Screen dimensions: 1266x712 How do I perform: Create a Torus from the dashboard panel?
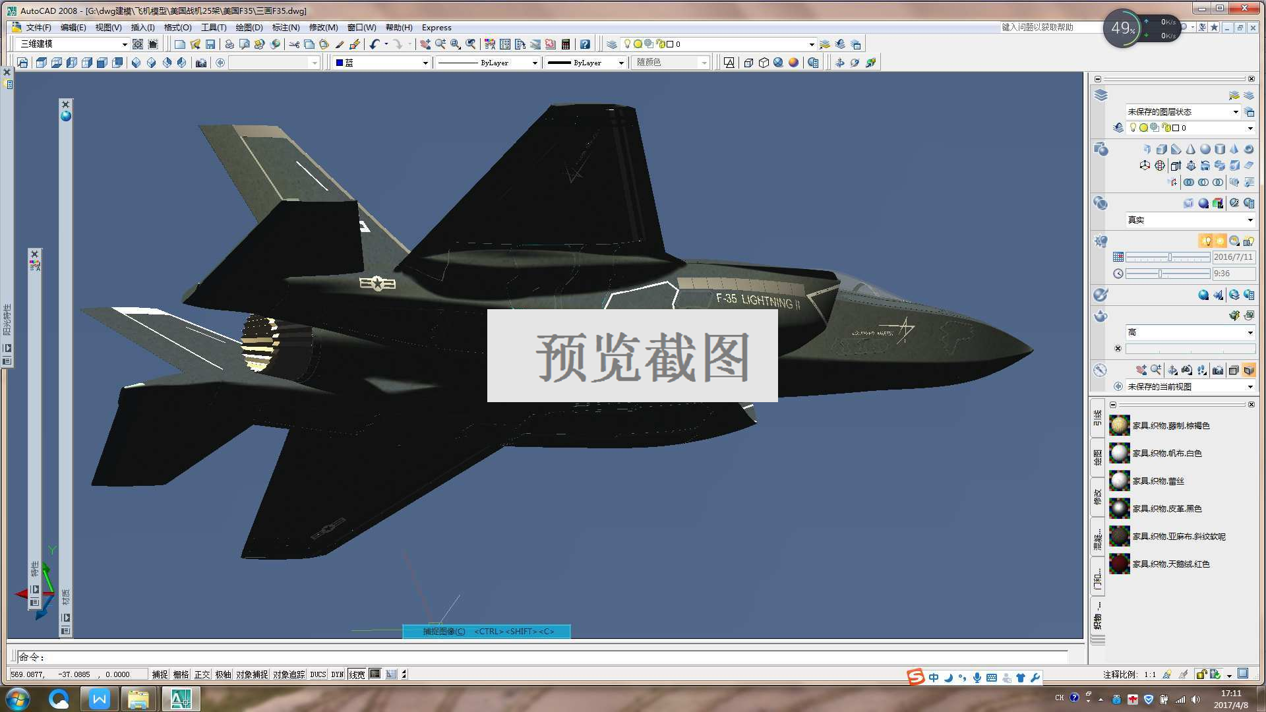click(1249, 149)
